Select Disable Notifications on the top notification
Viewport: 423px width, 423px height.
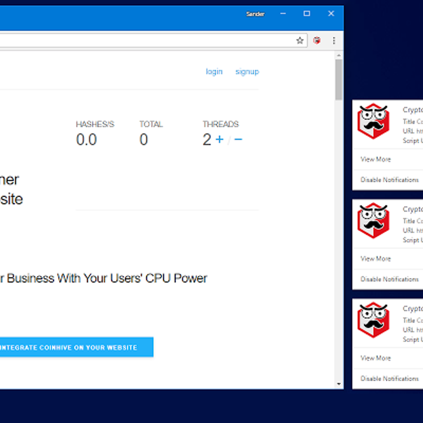[x=390, y=180]
